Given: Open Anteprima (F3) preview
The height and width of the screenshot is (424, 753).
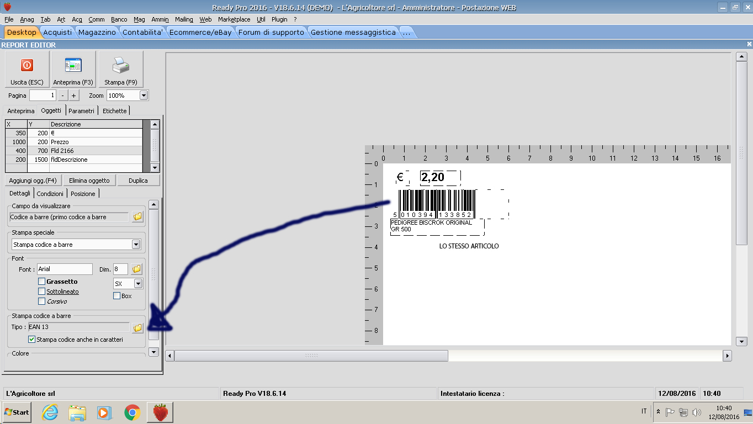Looking at the screenshot, I should (73, 69).
